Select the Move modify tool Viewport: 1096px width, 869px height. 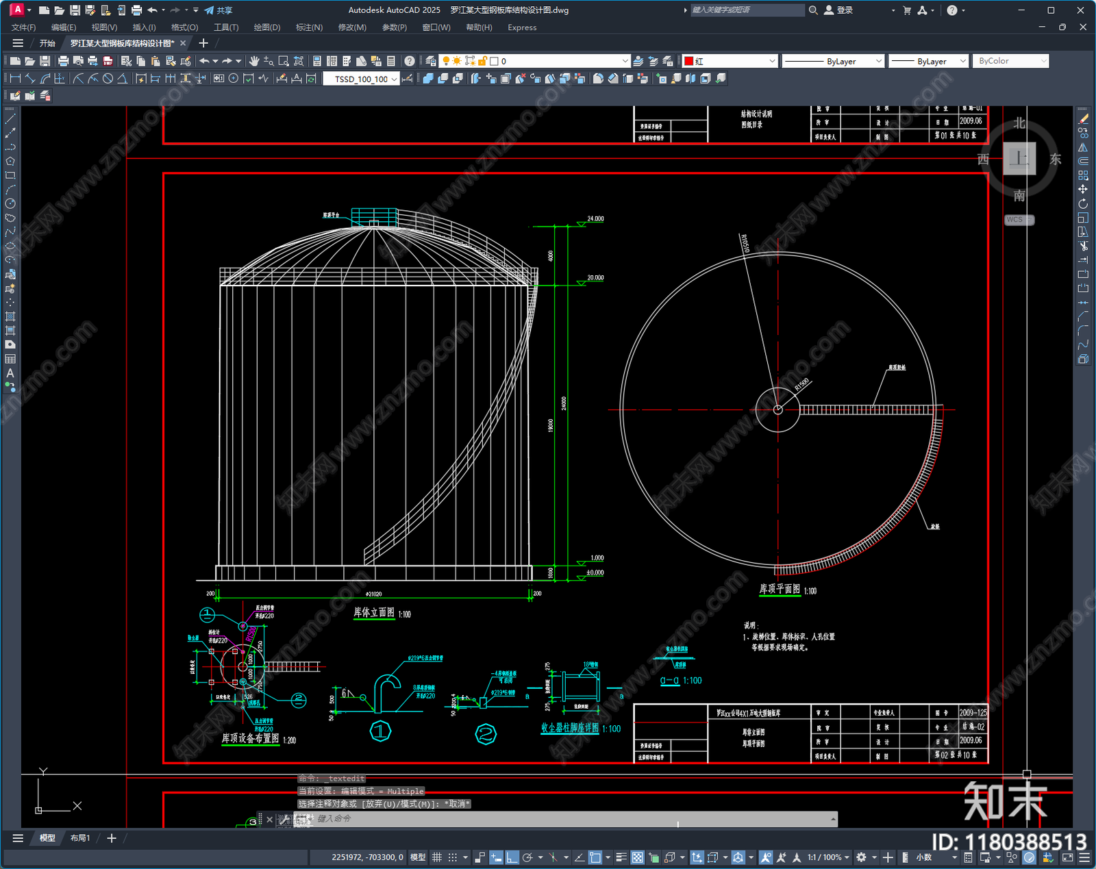point(1083,190)
